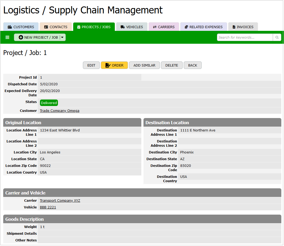Switch to the Customers tab
This screenshot has height=246, width=284.
click(21, 27)
